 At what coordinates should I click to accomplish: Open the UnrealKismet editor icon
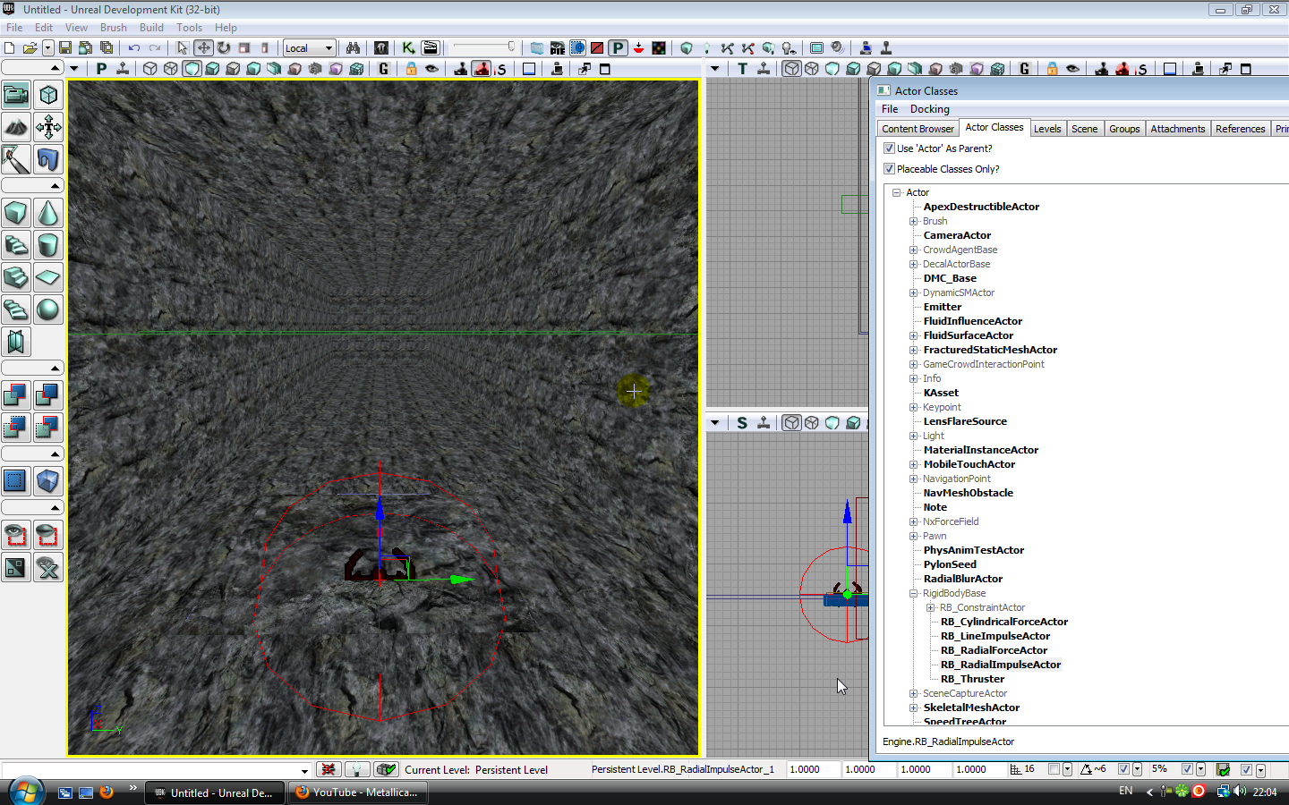pos(408,47)
